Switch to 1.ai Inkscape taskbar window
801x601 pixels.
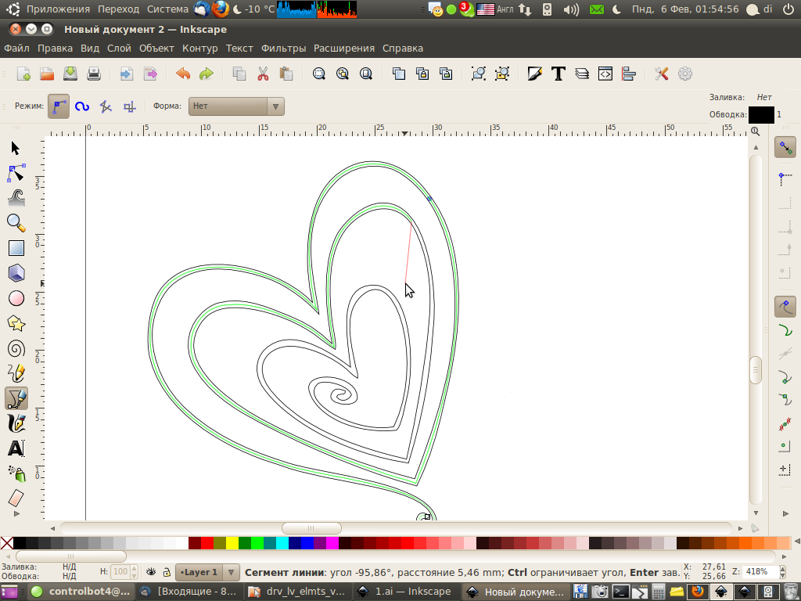404,592
